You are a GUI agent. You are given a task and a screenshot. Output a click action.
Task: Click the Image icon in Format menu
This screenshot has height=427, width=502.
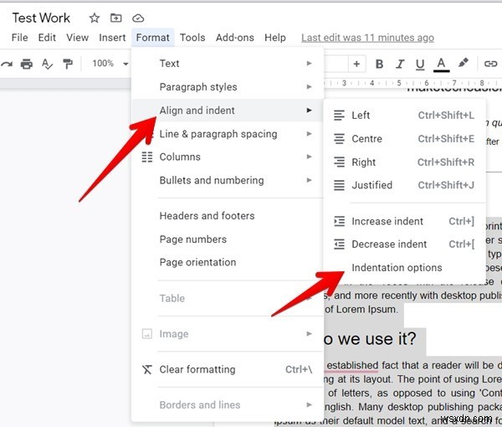(147, 334)
